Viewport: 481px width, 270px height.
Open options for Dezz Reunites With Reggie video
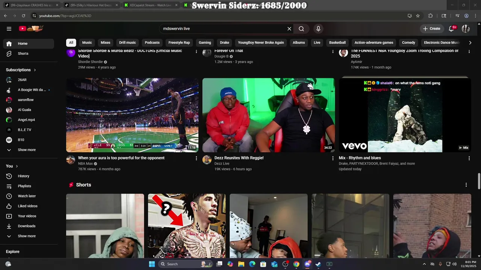pos(333,158)
